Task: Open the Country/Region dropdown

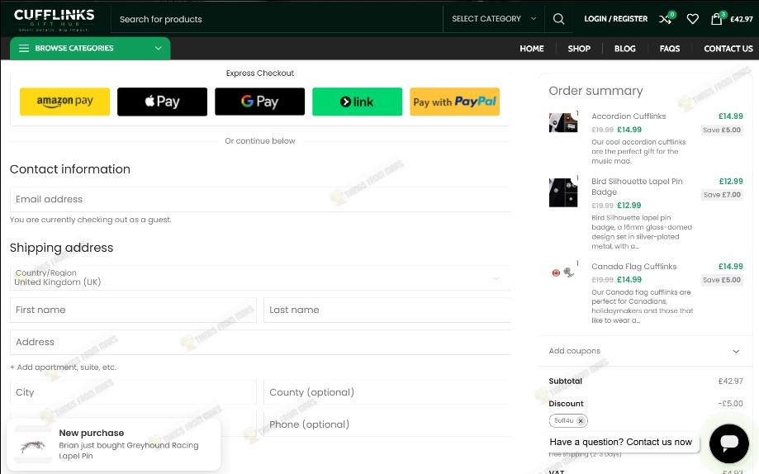Action: pos(260,278)
